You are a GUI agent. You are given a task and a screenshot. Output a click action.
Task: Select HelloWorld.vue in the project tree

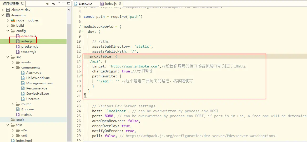pyautogui.click(x=38, y=78)
